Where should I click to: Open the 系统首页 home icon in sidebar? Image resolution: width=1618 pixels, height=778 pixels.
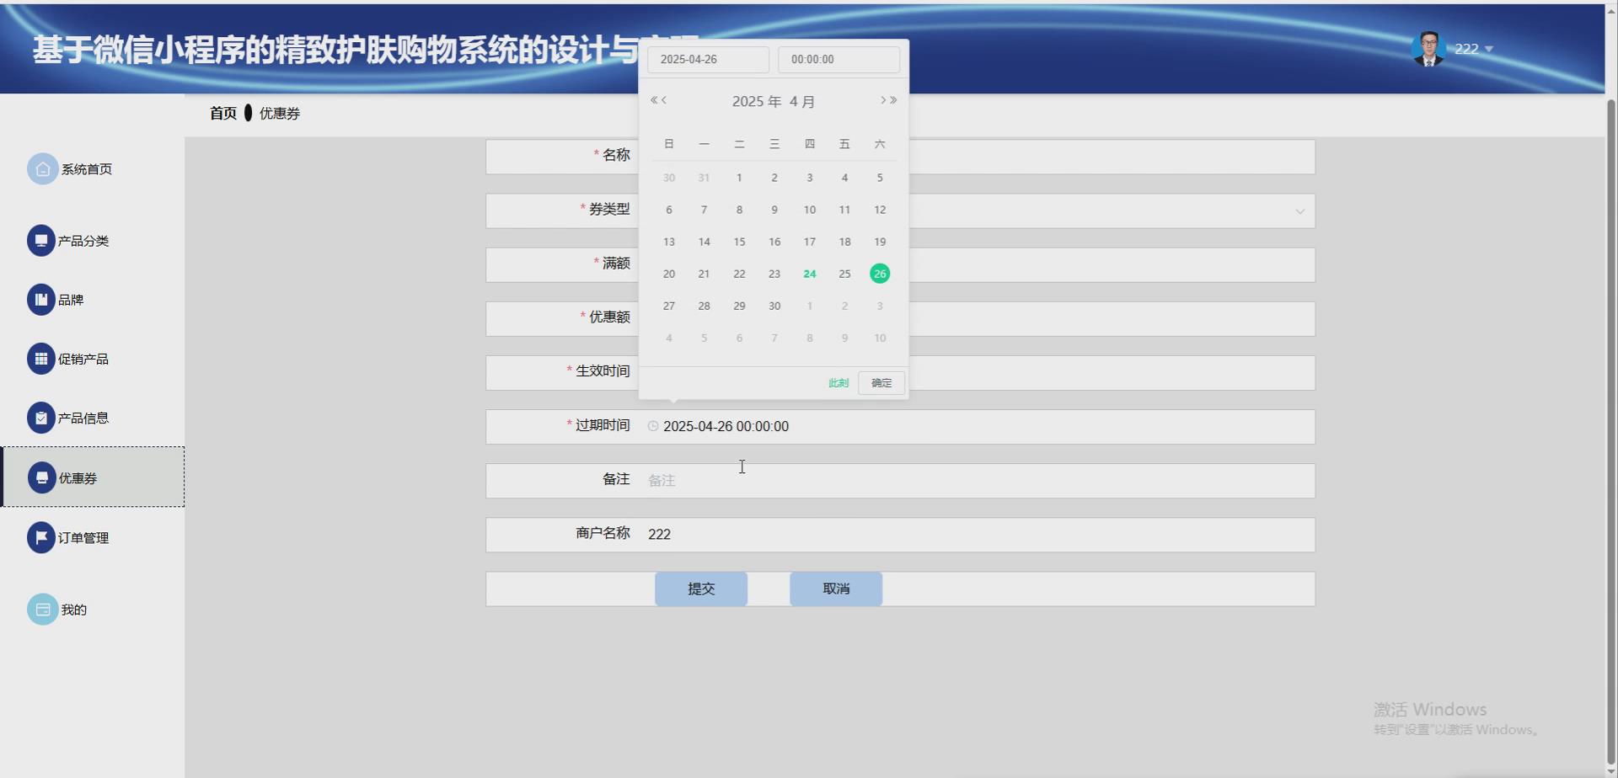click(43, 168)
